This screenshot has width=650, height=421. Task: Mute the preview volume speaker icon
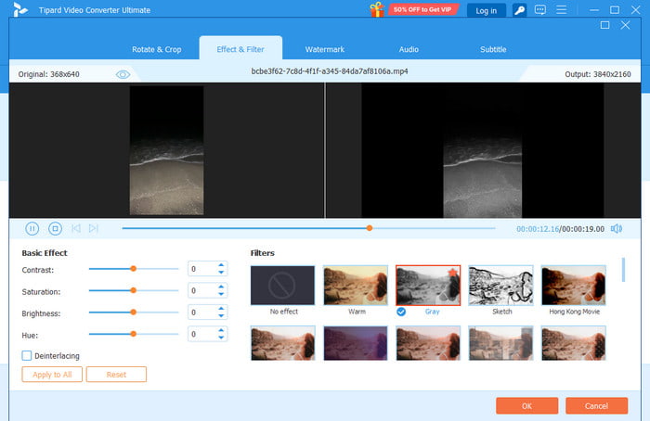(x=617, y=228)
